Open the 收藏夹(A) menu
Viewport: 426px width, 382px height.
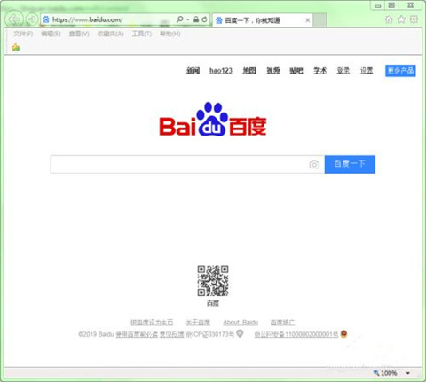(110, 34)
